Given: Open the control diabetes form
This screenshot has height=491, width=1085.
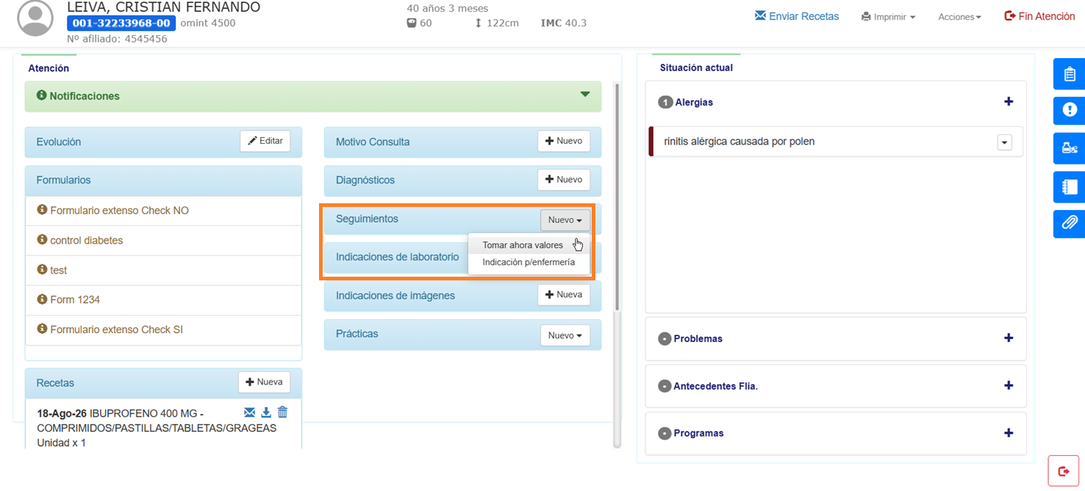Looking at the screenshot, I should click(86, 240).
